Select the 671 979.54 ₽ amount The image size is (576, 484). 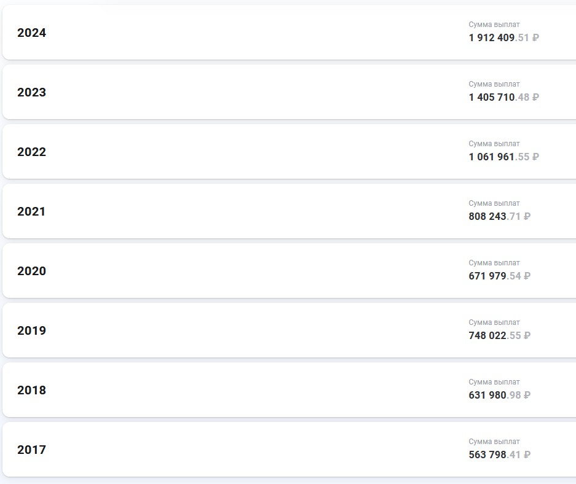click(x=499, y=276)
